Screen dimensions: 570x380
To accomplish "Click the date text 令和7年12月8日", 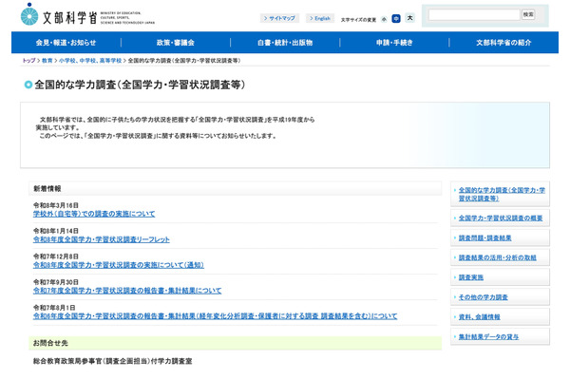I will pyautogui.click(x=56, y=256).
